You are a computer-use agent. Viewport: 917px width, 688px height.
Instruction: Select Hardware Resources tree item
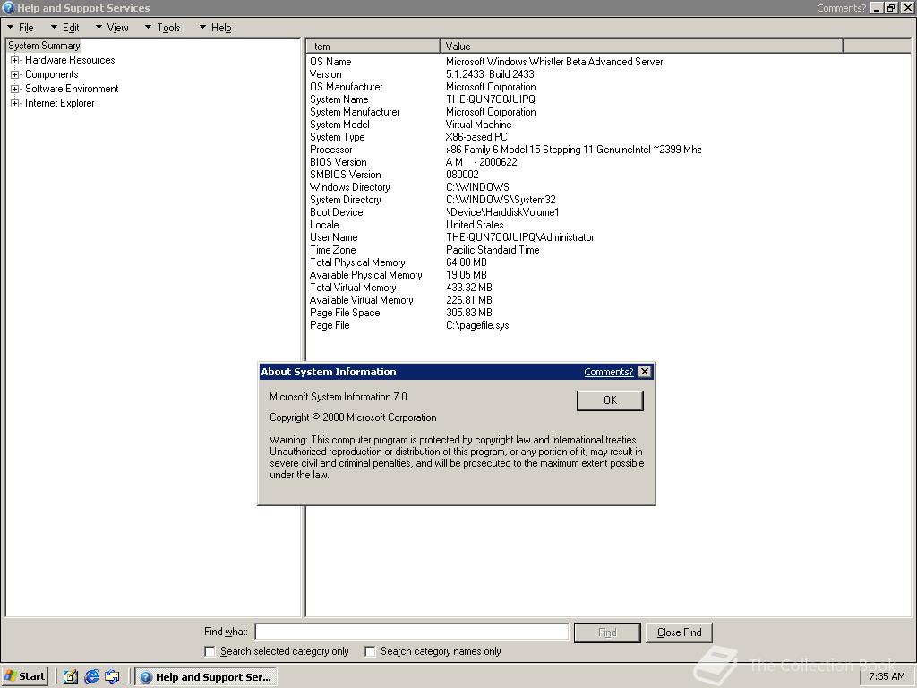point(70,60)
